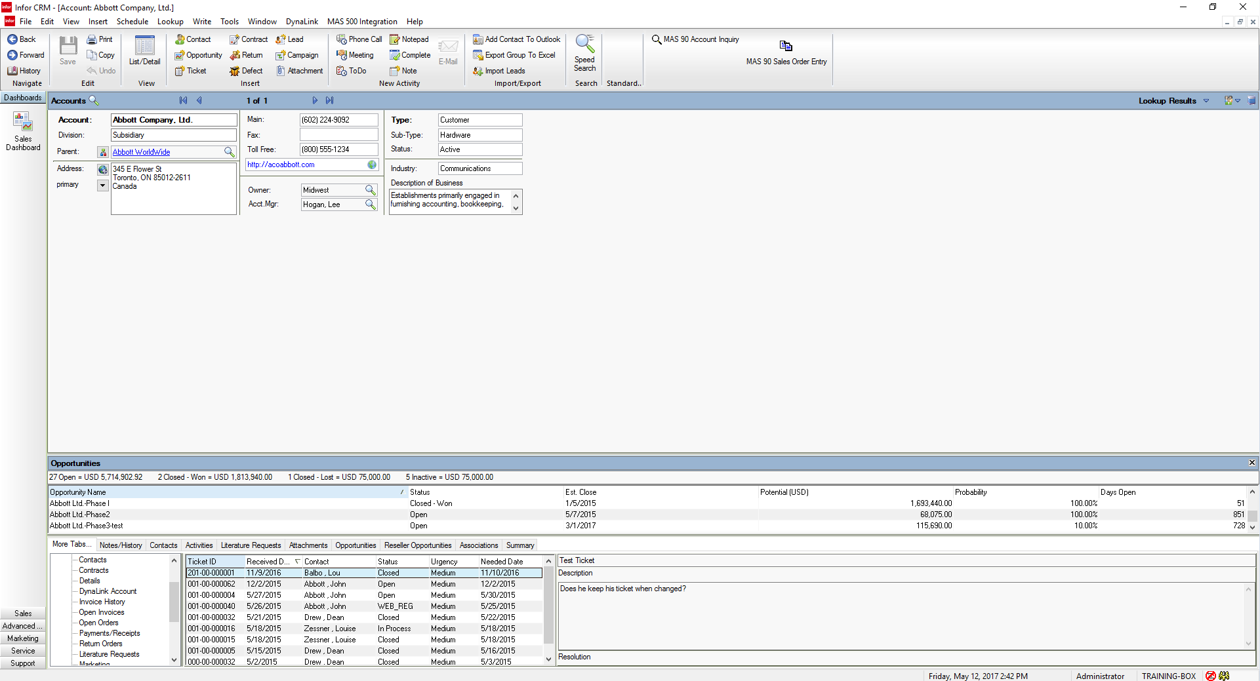Open MAS 90 Sales Order Entry
Viewport: 1260px width, 681px height.
coord(786,52)
